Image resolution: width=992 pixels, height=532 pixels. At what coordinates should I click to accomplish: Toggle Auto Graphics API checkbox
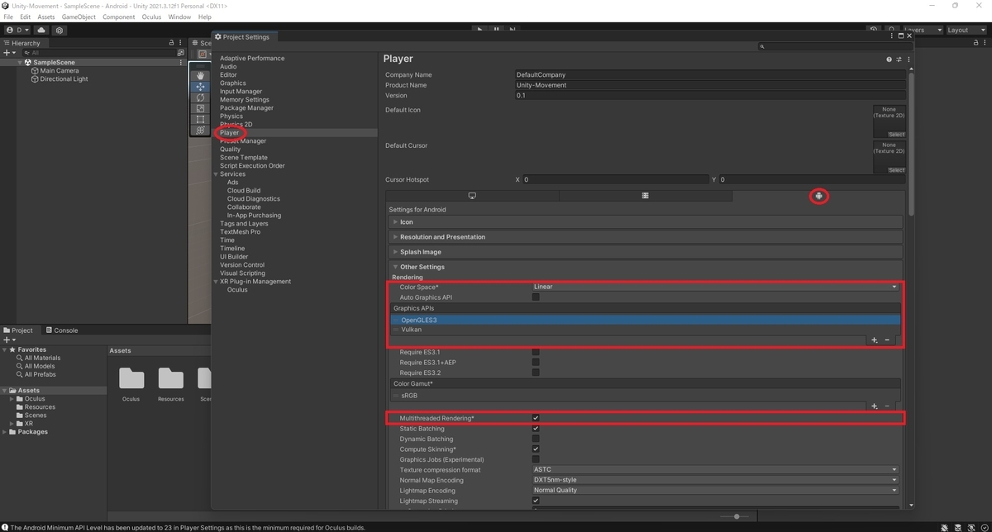[536, 297]
